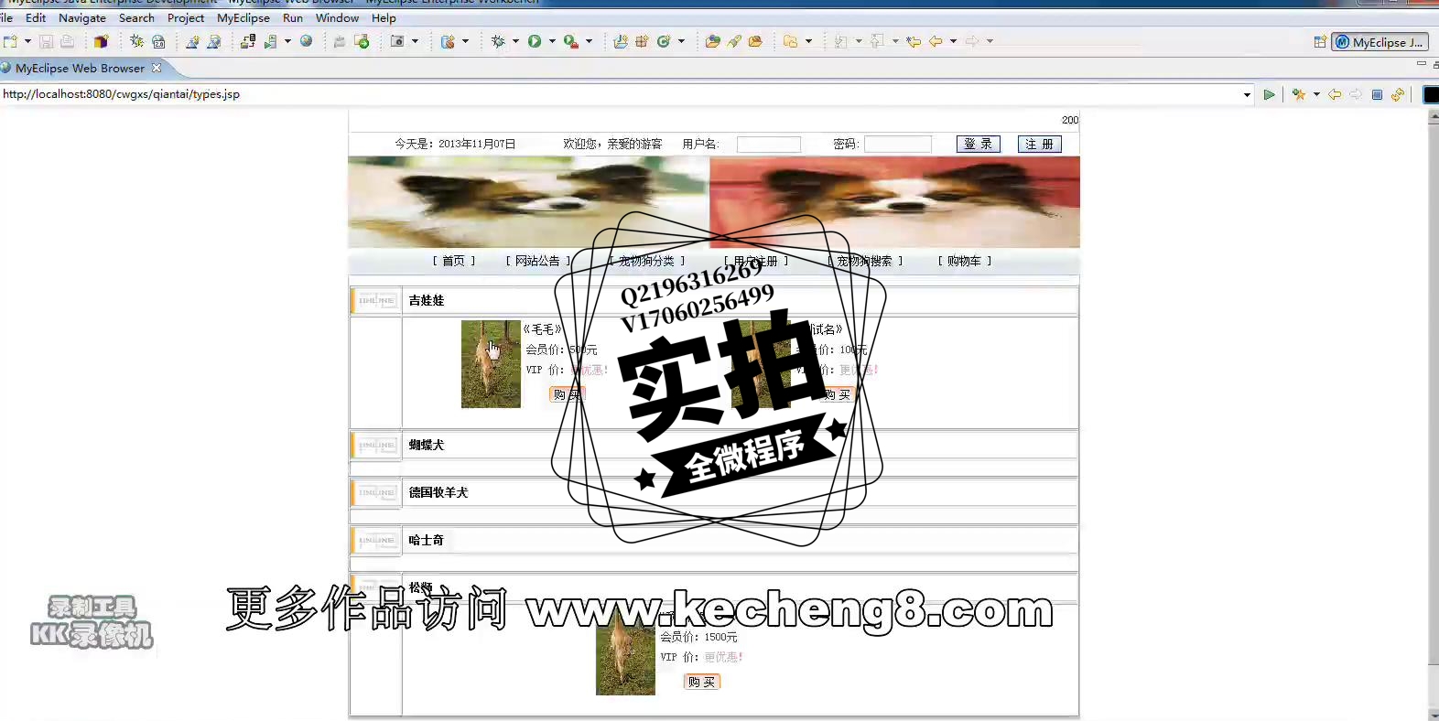The image size is (1439, 721).
Task: Click the Print icon in toolbar
Action: (67, 41)
